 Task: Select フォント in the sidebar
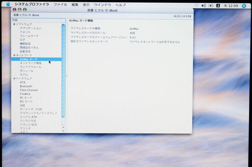click(25, 32)
